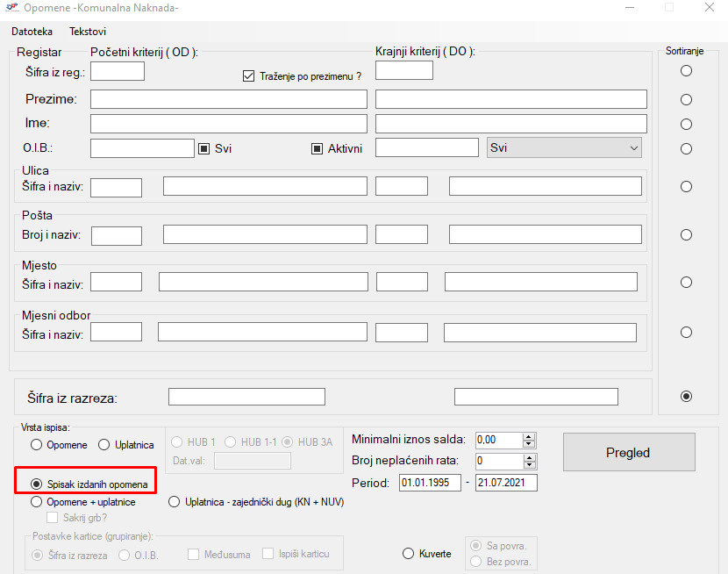
Task: Select the Uplatnica radio option
Action: click(104, 445)
